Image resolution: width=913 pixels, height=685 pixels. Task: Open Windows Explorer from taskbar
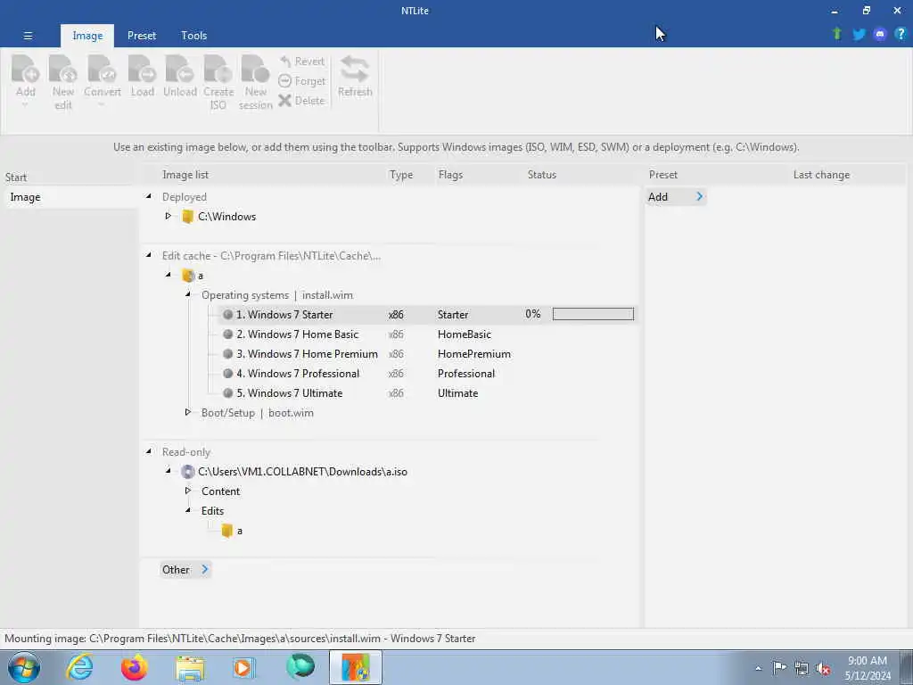[x=190, y=668]
